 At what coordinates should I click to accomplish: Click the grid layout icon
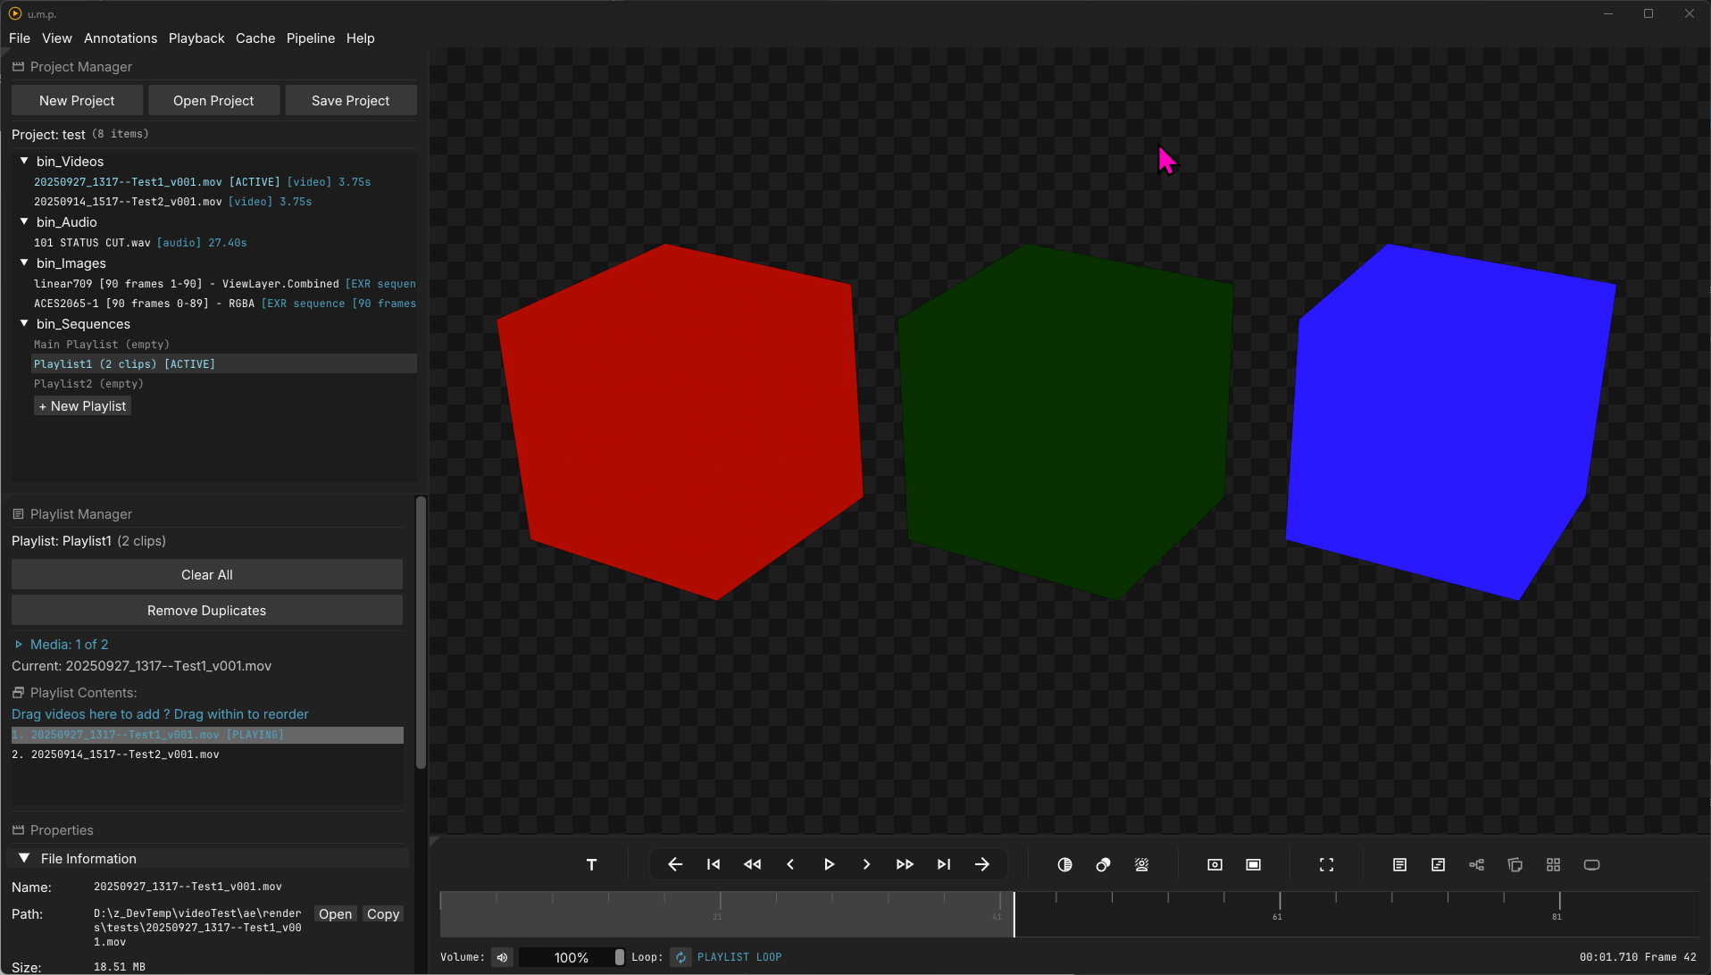1553,864
